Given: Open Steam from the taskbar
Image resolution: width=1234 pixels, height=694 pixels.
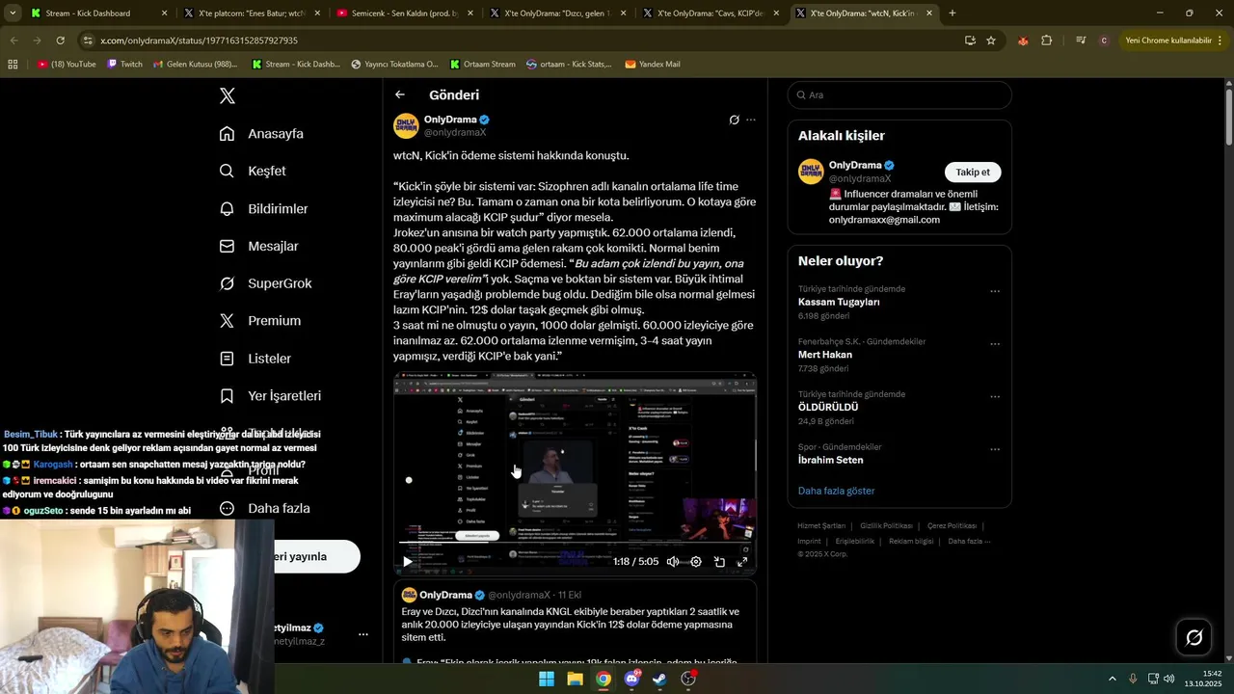Looking at the screenshot, I should (659, 679).
